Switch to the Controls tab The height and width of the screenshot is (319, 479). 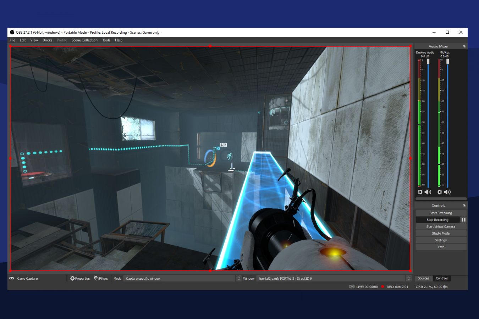[442, 278]
